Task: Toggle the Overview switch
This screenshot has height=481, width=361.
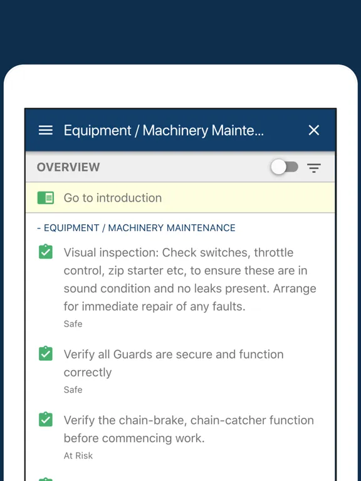Action: pyautogui.click(x=285, y=167)
